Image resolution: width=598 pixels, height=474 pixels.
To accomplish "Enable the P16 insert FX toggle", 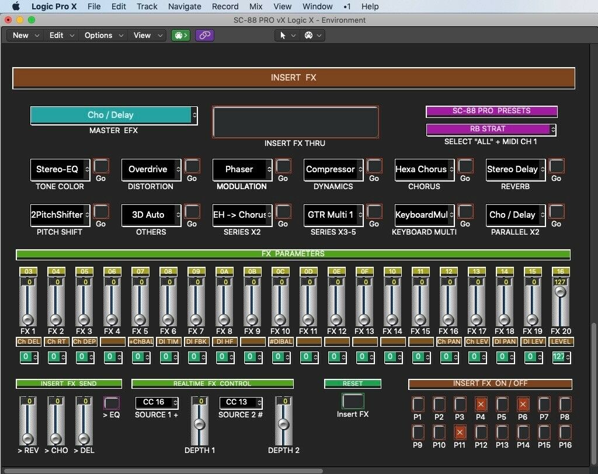I will [x=565, y=433].
